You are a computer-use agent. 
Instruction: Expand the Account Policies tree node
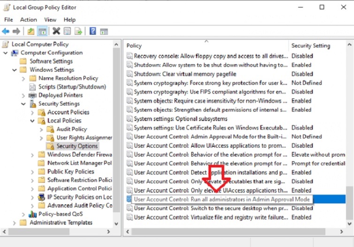pos(32,112)
